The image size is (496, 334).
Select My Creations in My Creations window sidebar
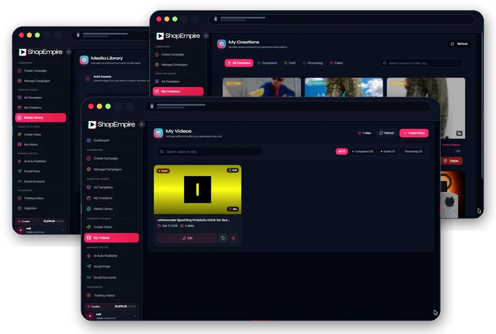pos(178,91)
